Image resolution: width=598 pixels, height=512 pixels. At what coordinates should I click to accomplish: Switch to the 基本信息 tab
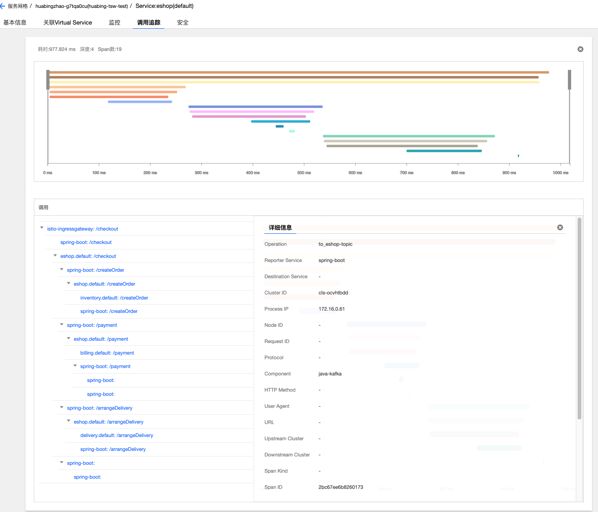point(15,22)
